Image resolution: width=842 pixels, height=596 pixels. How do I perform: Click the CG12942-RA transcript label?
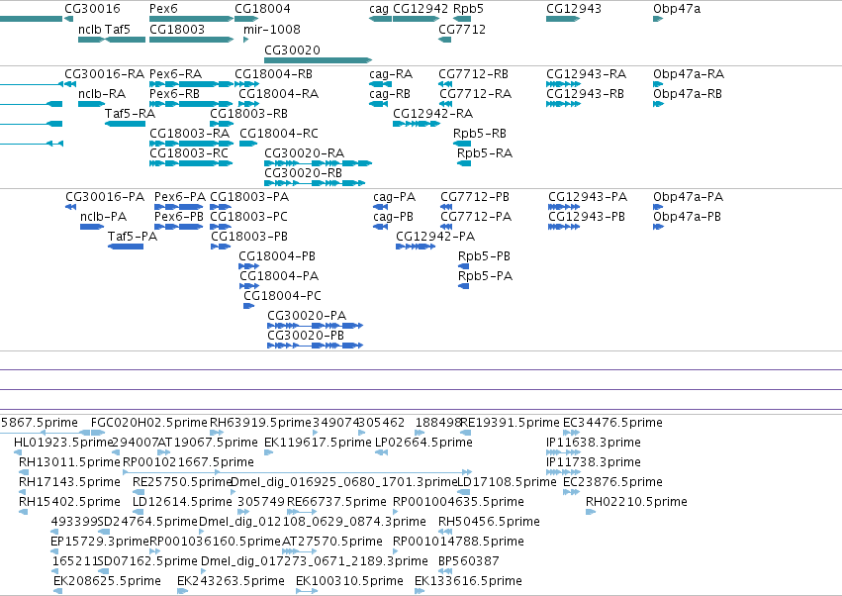coord(432,114)
